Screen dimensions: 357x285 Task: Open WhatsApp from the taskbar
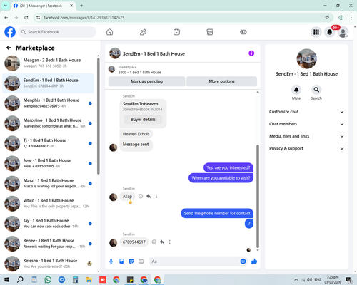coord(48,279)
